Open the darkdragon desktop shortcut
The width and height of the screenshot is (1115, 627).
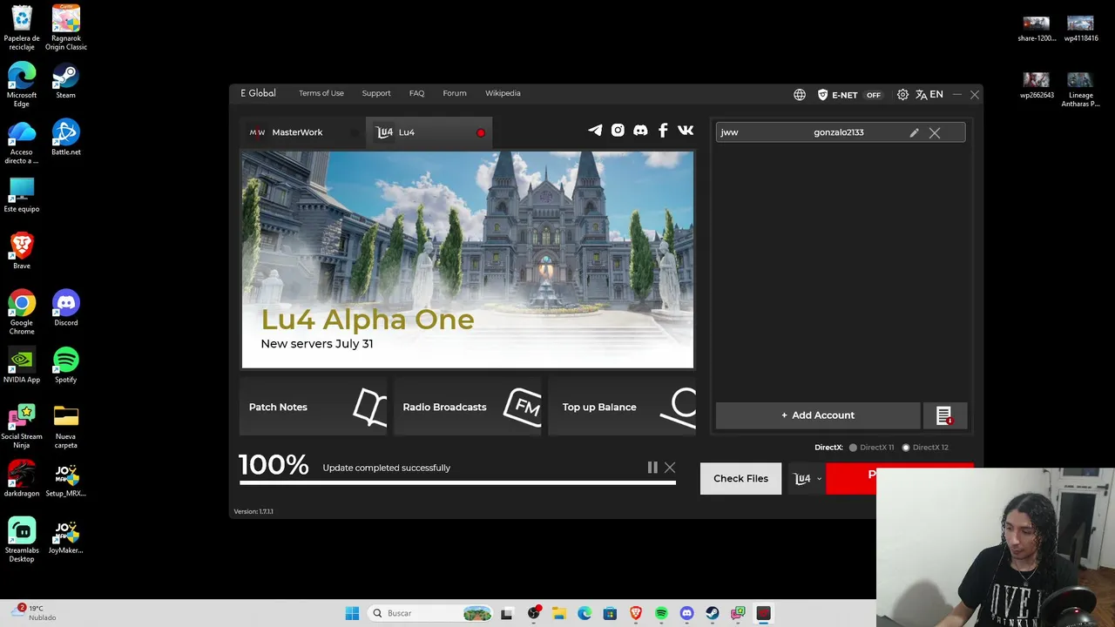pos(22,479)
